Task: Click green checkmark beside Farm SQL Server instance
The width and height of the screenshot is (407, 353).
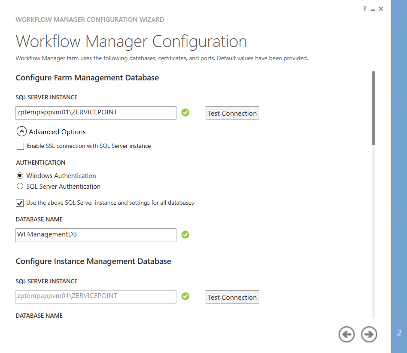Action: pyautogui.click(x=185, y=113)
